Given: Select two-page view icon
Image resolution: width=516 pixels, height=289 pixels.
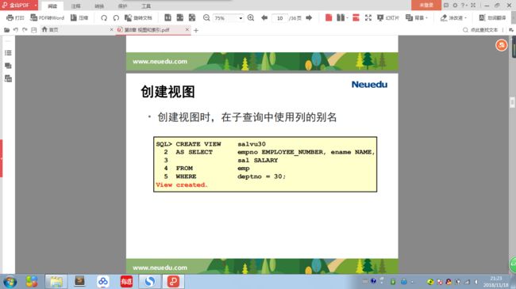Looking at the screenshot, I should (341, 17).
